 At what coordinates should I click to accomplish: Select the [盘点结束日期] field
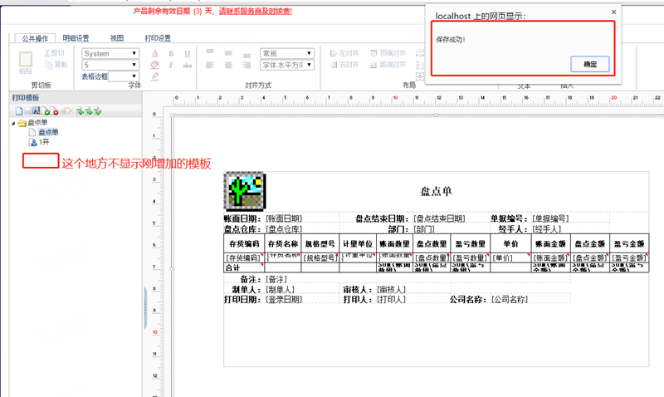439,218
